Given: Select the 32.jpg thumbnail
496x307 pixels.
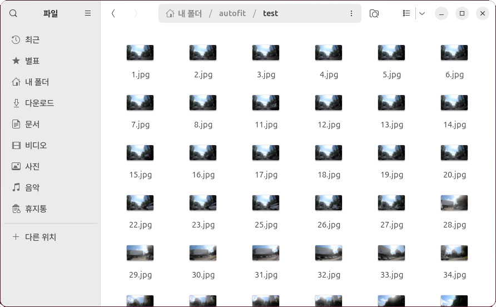Looking at the screenshot, I should click(x=329, y=252).
